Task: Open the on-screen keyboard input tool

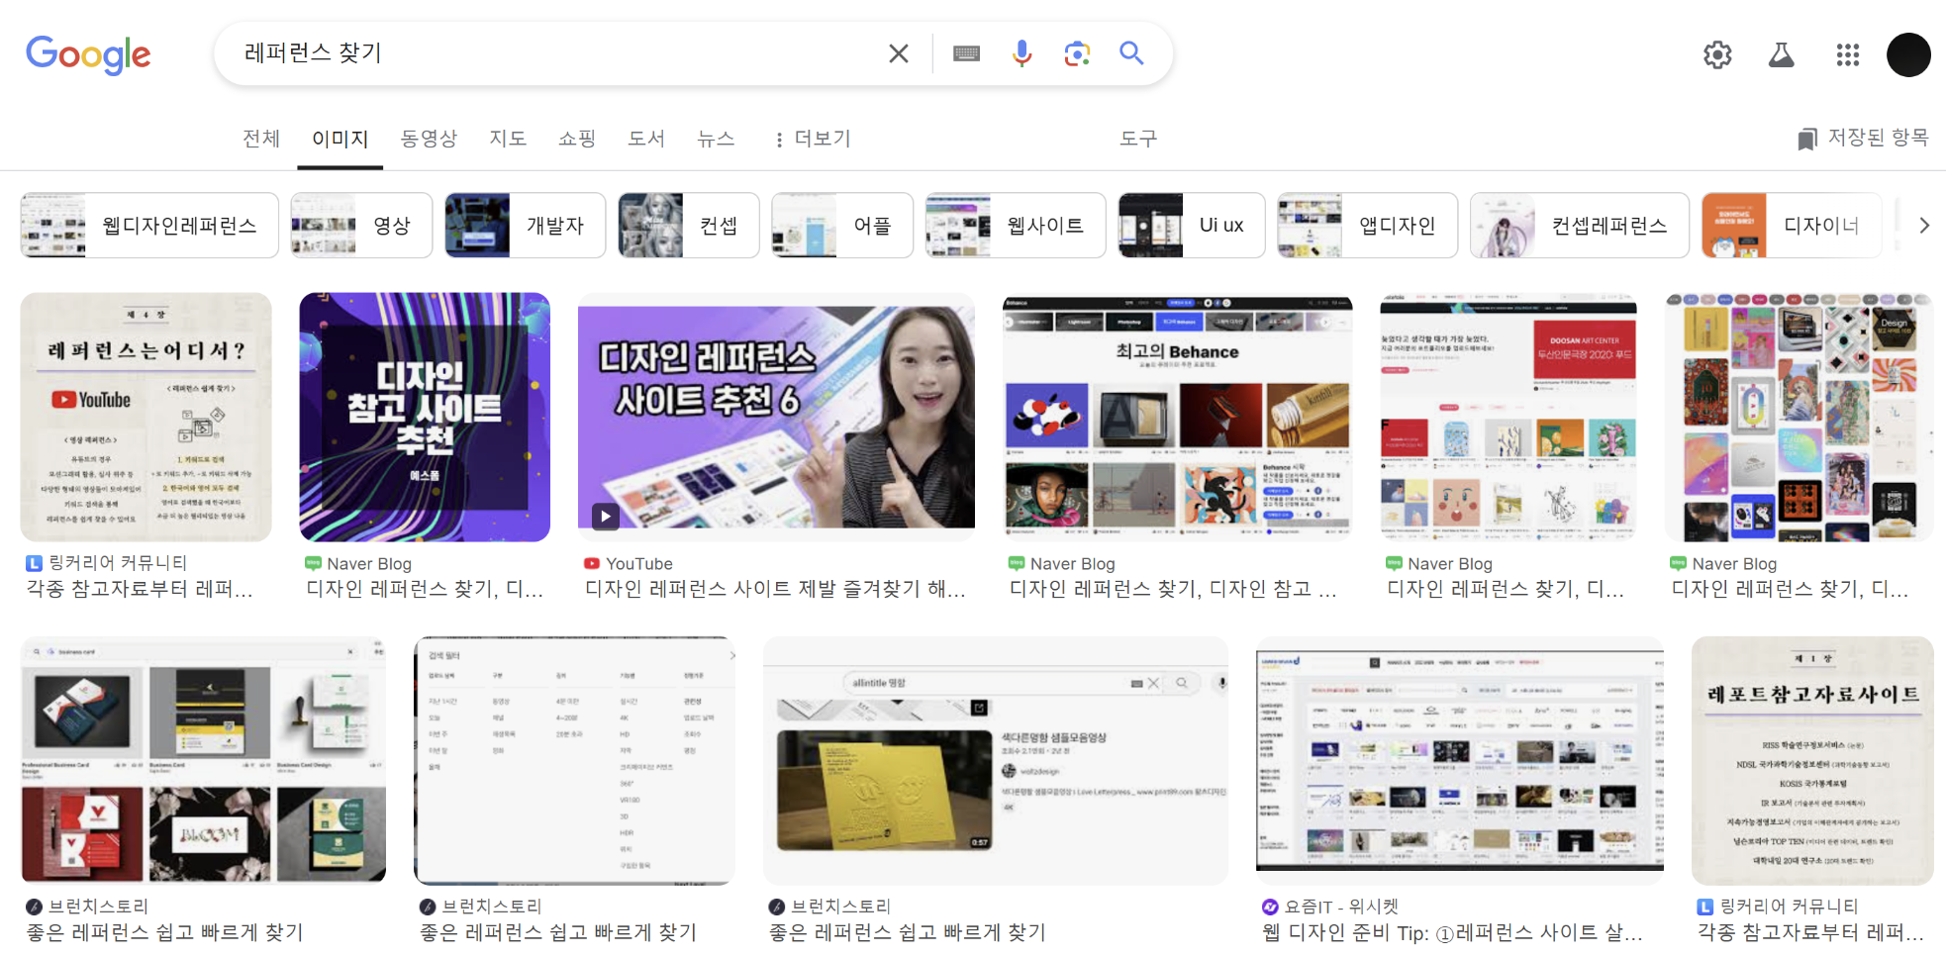Action: tap(967, 53)
